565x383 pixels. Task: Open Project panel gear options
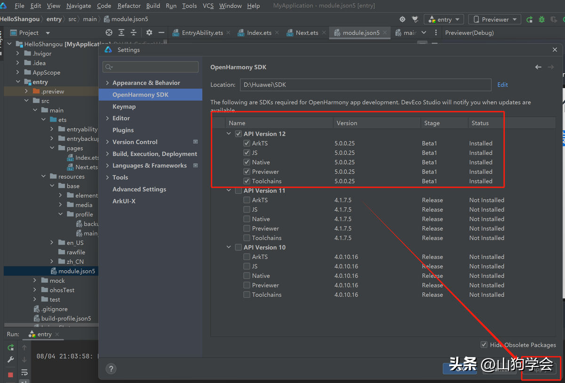pos(149,32)
